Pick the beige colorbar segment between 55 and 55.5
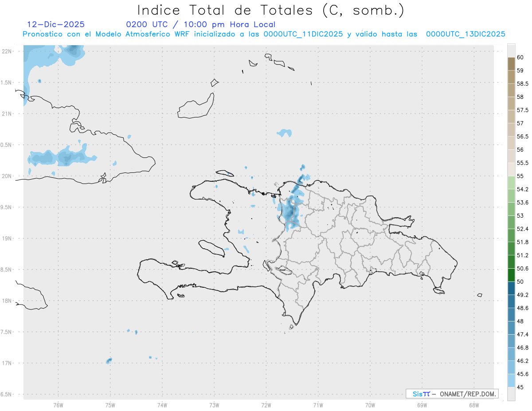Viewport: 532px width, 411px height. coord(511,169)
